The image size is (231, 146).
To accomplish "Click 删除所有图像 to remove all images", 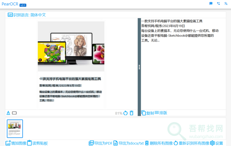I will click(159, 143).
